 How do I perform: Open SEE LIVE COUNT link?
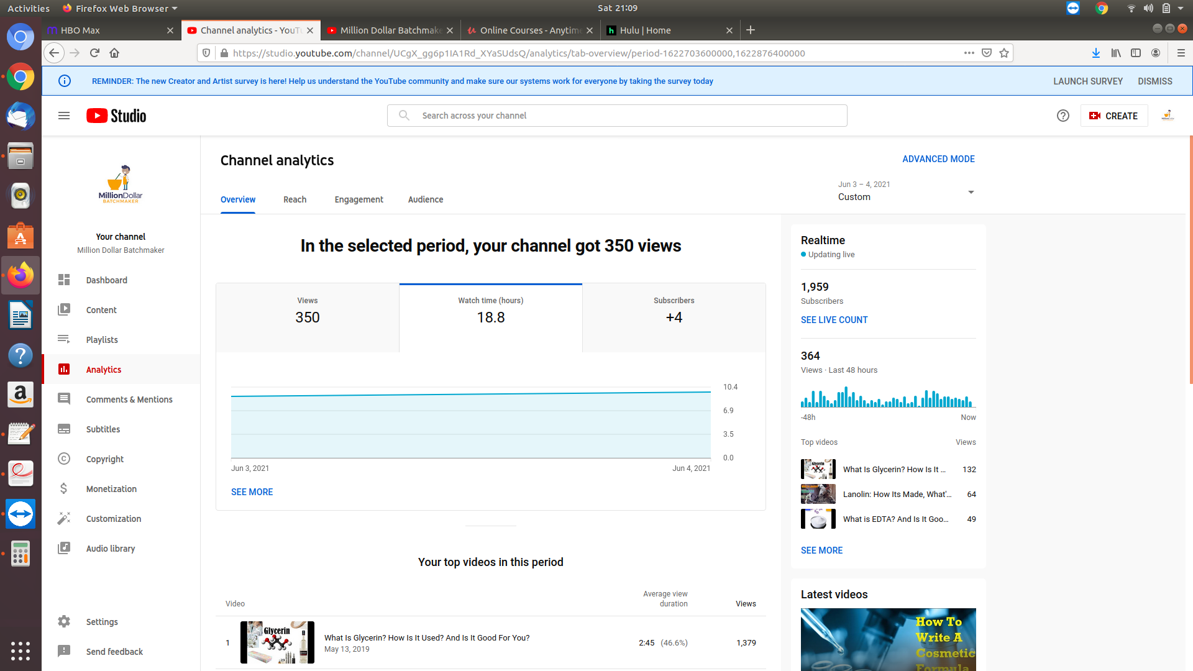[834, 320]
